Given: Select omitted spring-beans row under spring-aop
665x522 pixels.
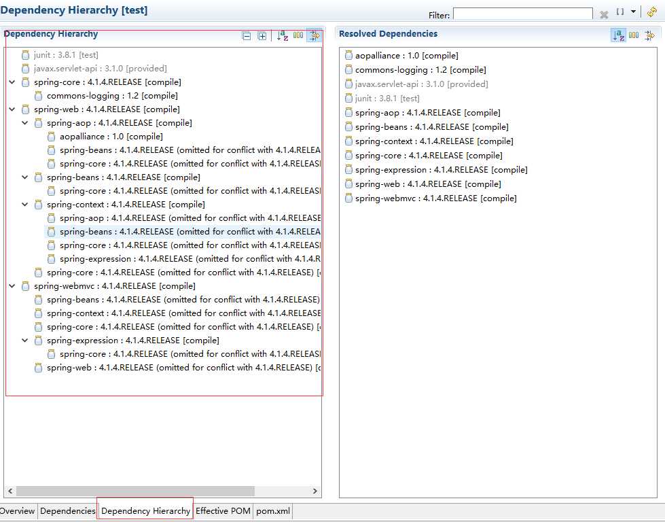Looking at the screenshot, I should 190,150.
